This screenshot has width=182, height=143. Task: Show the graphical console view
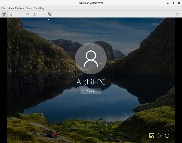click(x=4, y=14)
